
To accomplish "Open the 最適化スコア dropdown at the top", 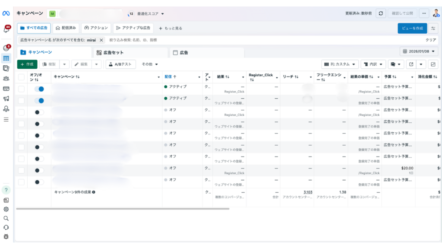I will [x=149, y=13].
